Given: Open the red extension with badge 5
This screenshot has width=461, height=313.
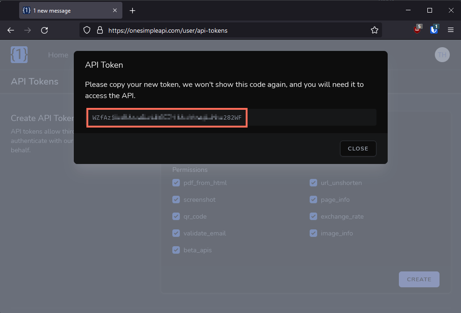Looking at the screenshot, I should (417, 30).
